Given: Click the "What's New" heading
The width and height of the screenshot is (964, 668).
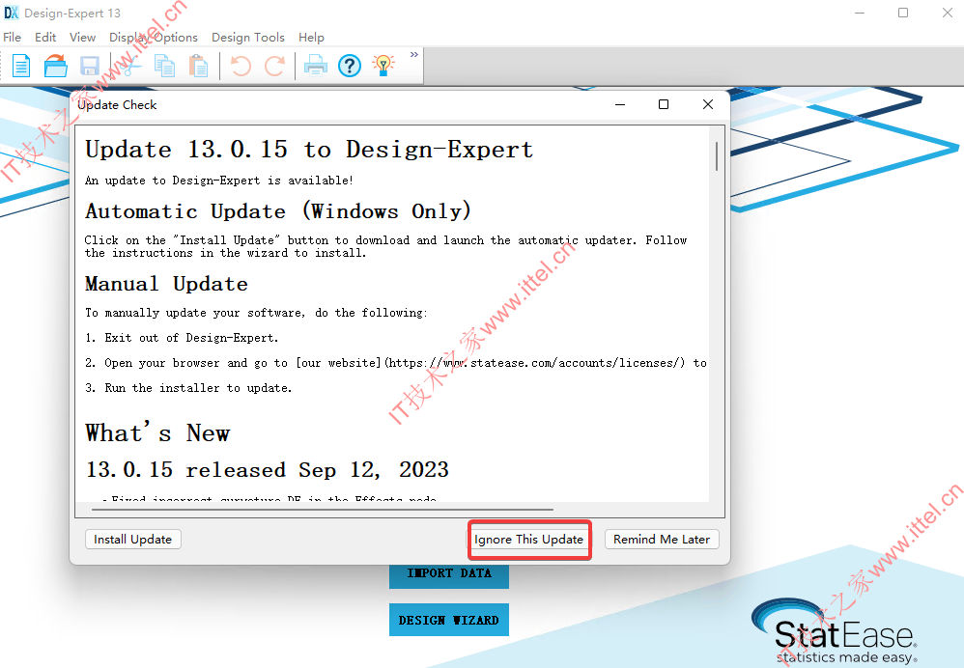Looking at the screenshot, I should (x=157, y=432).
